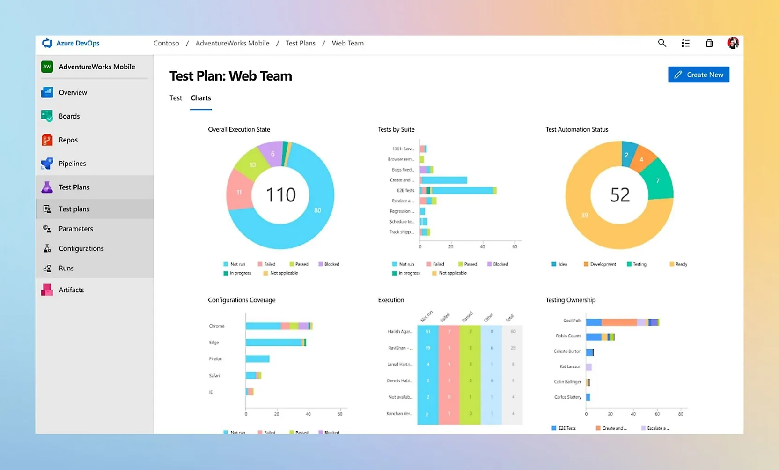Click AdventureWorks Mobile breadcrumb link
This screenshot has height=470, width=779.
(232, 43)
